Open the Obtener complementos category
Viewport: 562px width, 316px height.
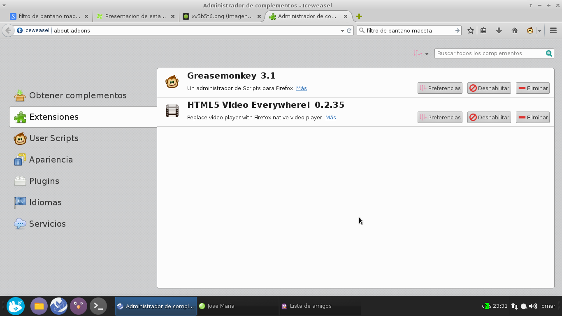click(83, 95)
